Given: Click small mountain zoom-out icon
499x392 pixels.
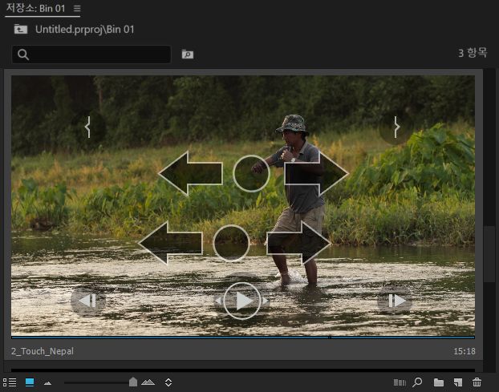Looking at the screenshot, I should coord(48,383).
